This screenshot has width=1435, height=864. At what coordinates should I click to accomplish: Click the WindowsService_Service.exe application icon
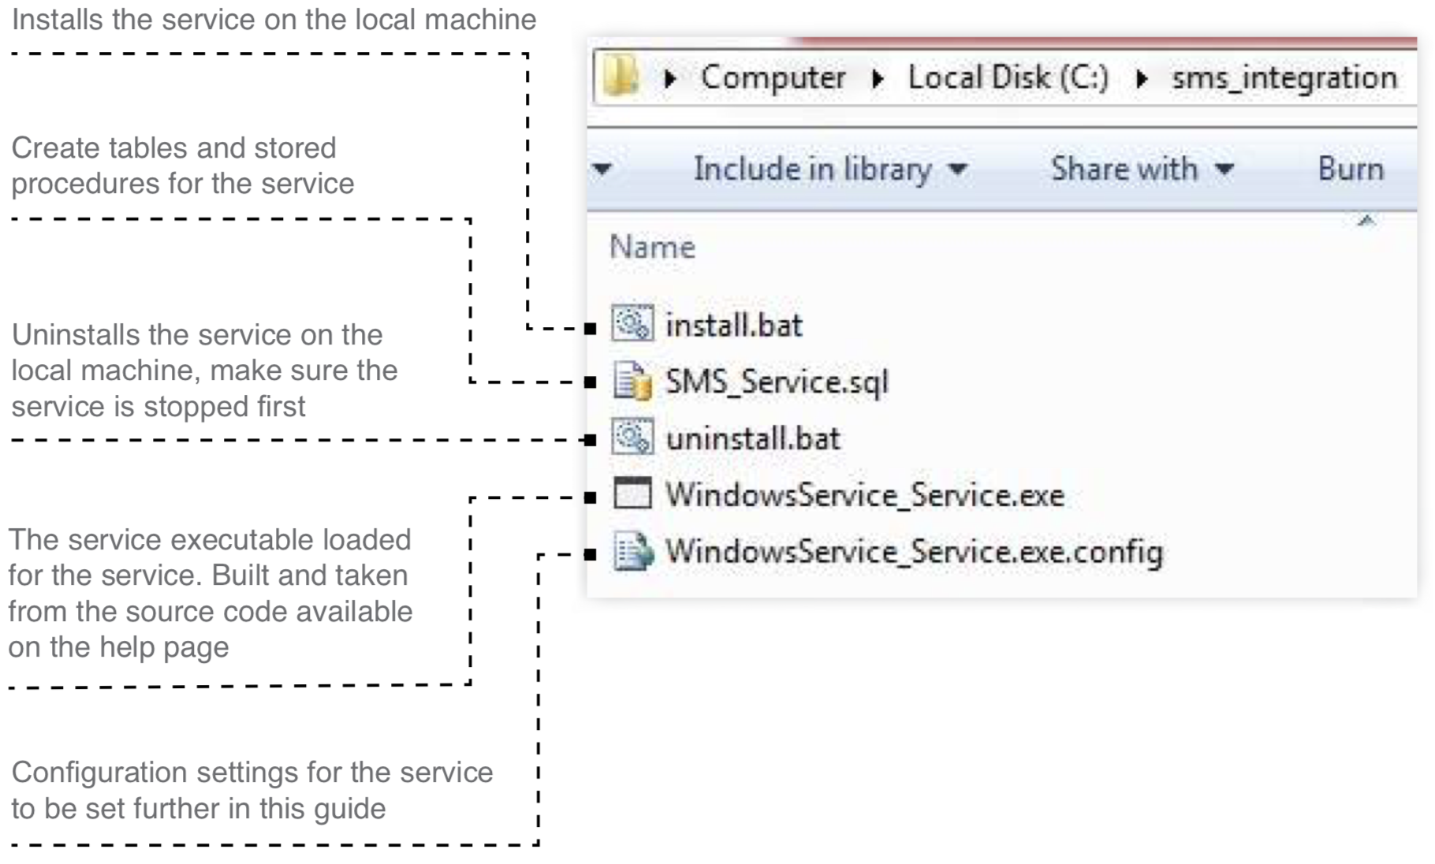click(632, 494)
